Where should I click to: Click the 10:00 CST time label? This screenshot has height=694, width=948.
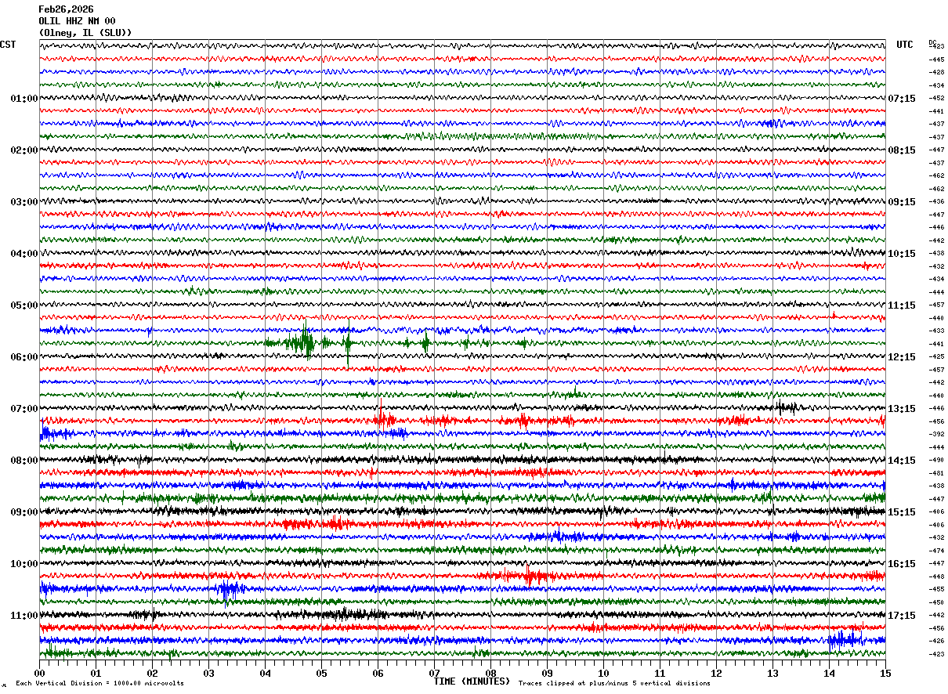[x=24, y=564]
